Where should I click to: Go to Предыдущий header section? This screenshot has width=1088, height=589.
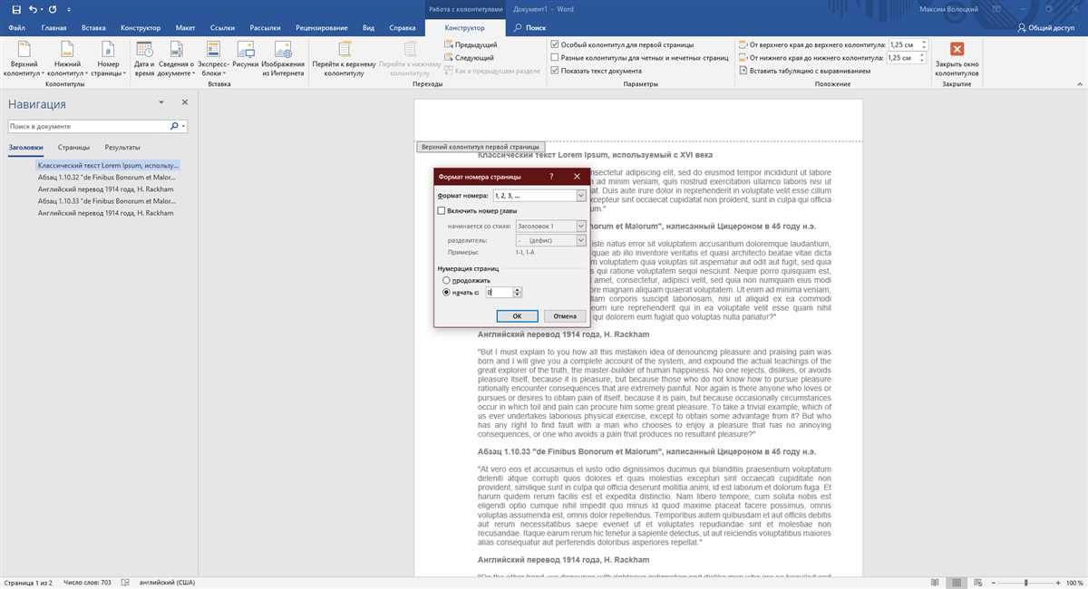470,44
